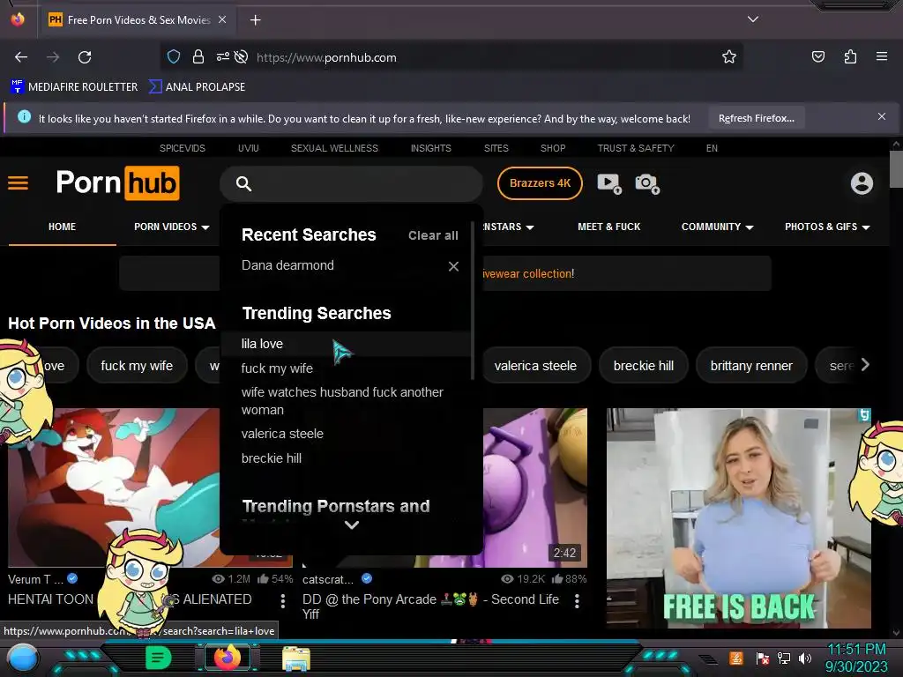Open File Explorer from the taskbar
This screenshot has height=677, width=903.
(296, 658)
